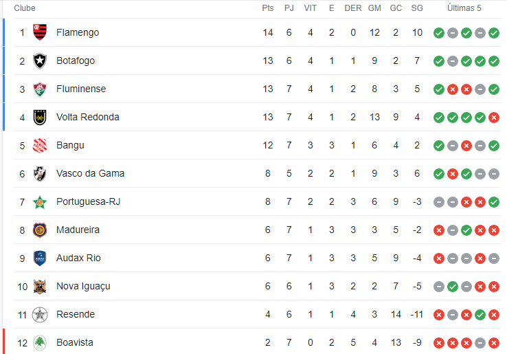Click Flamengo's most recent win indicator
The width and height of the screenshot is (507, 354).
(494, 33)
